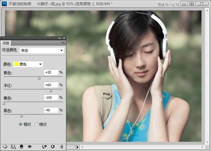This screenshot has height=151, width=211.
Task: Click the 黑色 slider handle
Action: (x=21, y=116)
